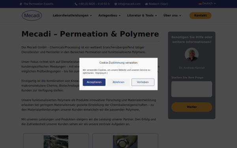This screenshot has width=237, height=148.
Task: Click the Mecadi logo
Action: [32, 15]
